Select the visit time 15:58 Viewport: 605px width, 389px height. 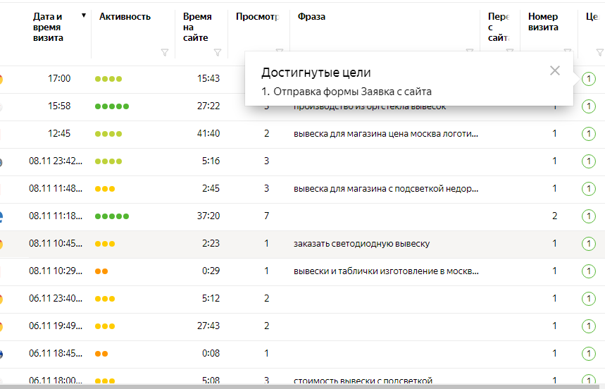(x=59, y=106)
